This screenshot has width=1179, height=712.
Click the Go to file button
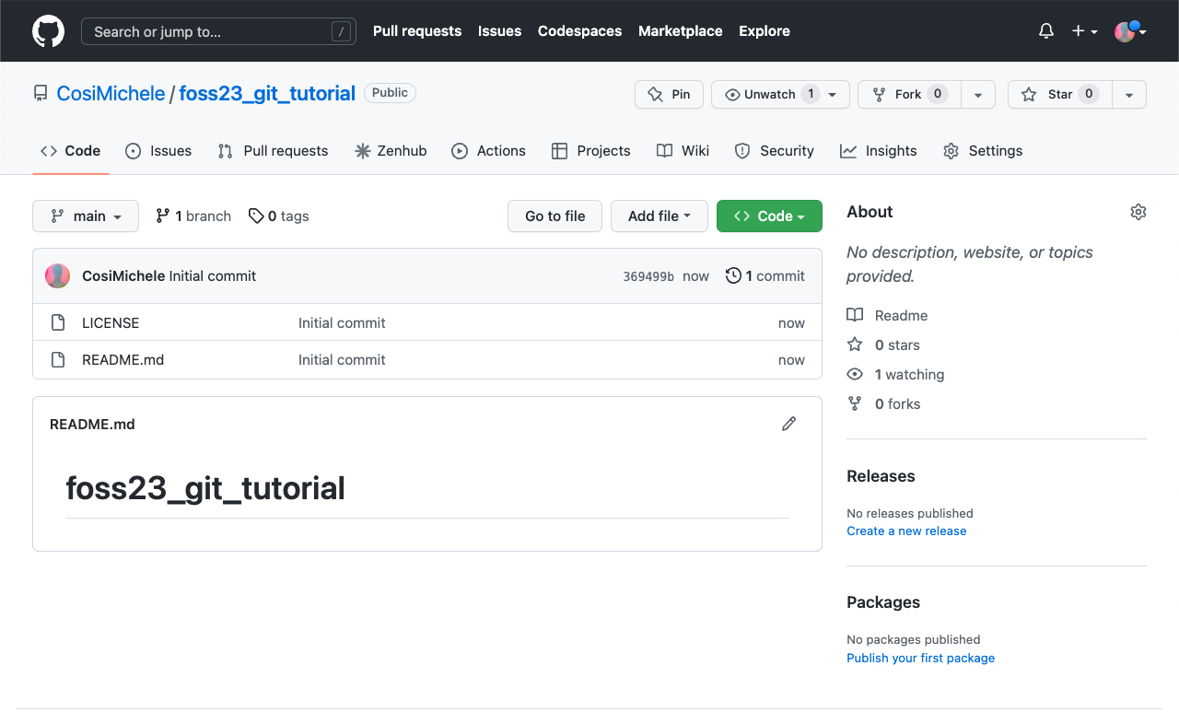pyautogui.click(x=554, y=216)
